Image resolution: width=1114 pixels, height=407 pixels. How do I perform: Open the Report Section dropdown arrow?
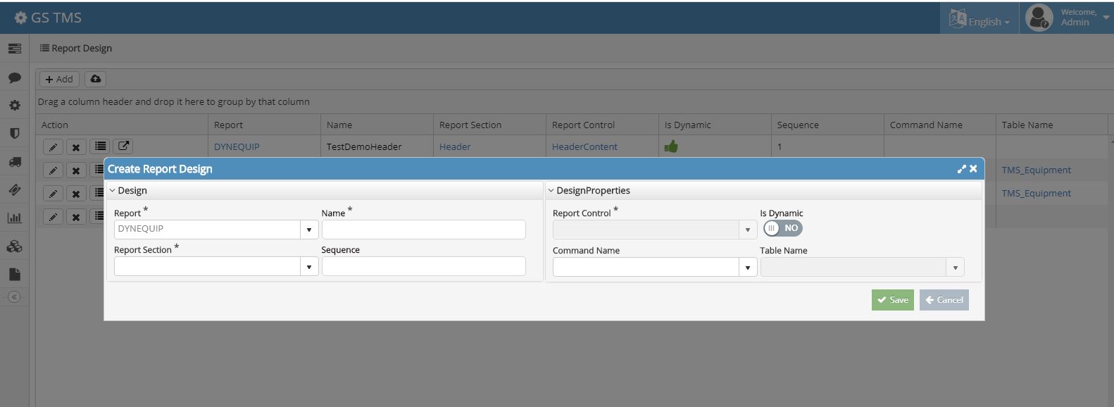(308, 267)
